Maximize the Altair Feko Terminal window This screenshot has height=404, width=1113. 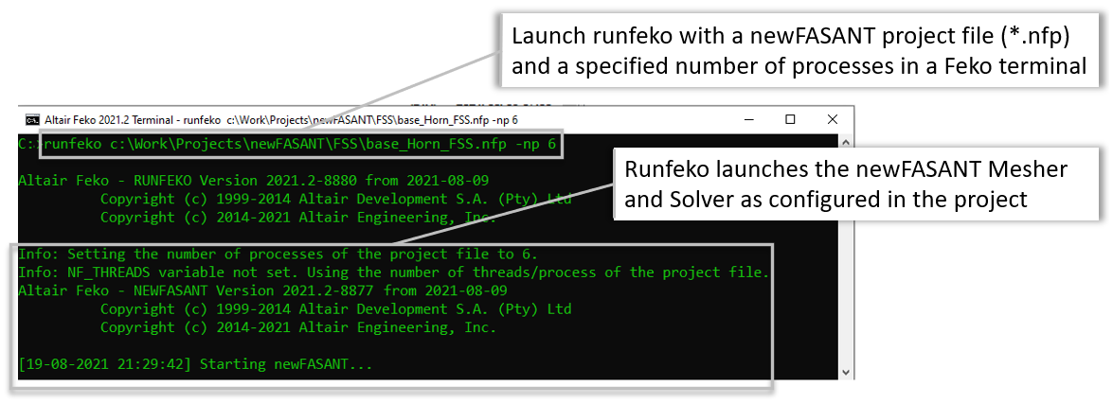click(x=790, y=120)
